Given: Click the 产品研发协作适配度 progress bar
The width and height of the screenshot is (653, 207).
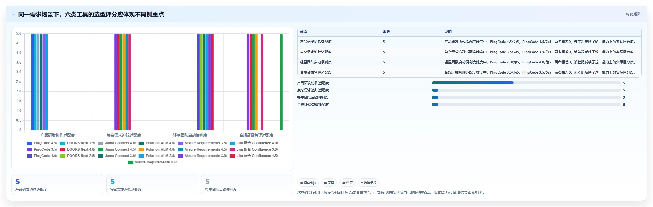Looking at the screenshot, I should (526, 83).
